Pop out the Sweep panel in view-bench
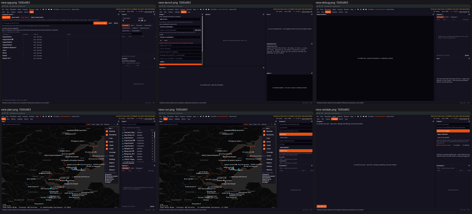The width and height of the screenshot is (472, 214). click(202, 14)
